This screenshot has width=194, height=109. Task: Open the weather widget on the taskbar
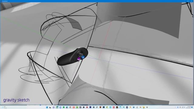[x=4, y=107]
